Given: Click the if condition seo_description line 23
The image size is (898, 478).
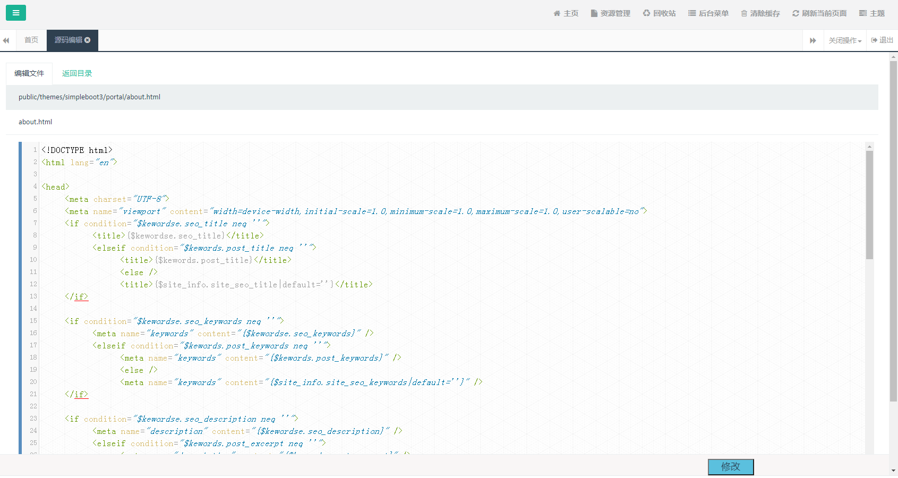Looking at the screenshot, I should tap(182, 419).
